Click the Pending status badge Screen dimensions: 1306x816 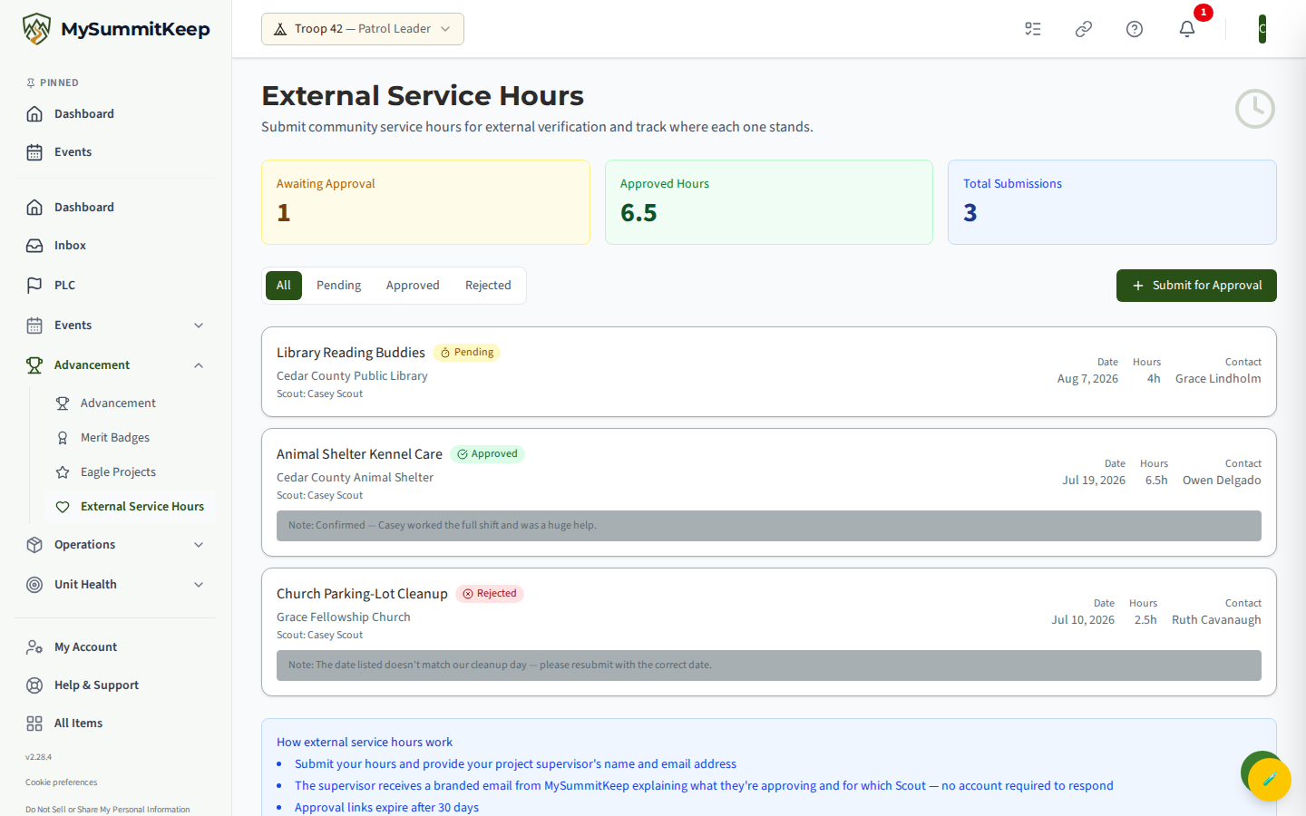[466, 352]
